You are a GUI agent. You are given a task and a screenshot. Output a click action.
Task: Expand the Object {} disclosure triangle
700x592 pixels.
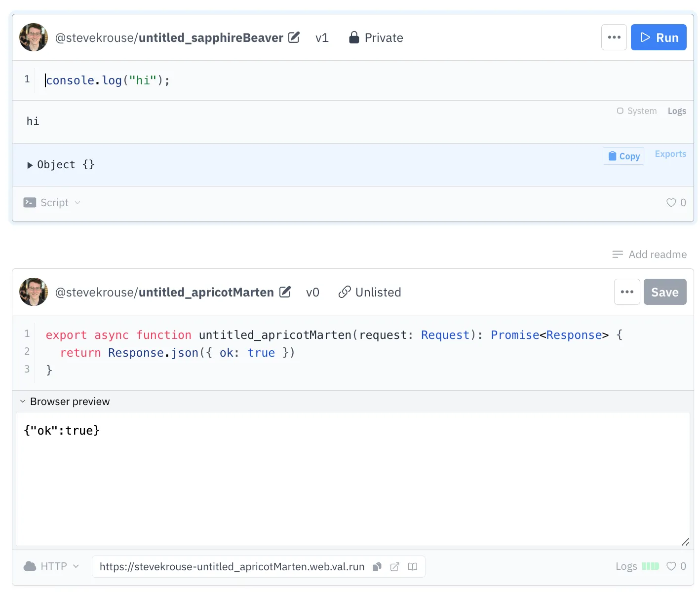pyautogui.click(x=30, y=165)
